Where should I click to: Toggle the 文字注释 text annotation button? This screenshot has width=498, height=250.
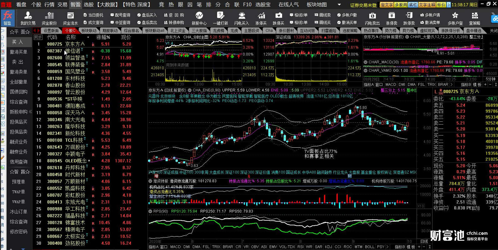(427, 5)
